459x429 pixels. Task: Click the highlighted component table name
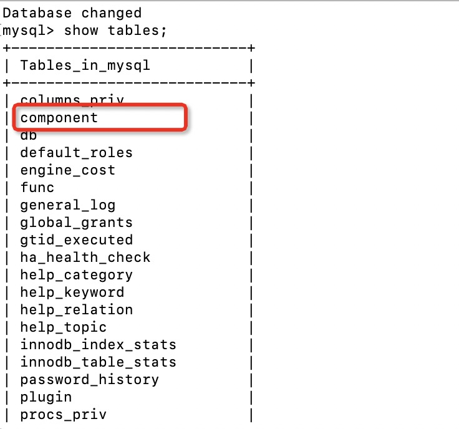coord(59,117)
